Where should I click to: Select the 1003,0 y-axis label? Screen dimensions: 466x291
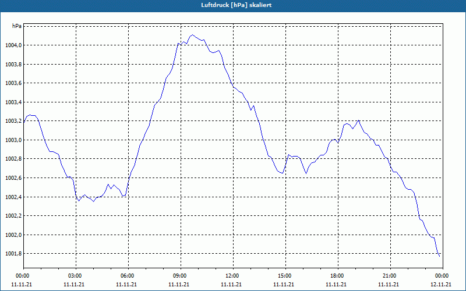(13, 140)
